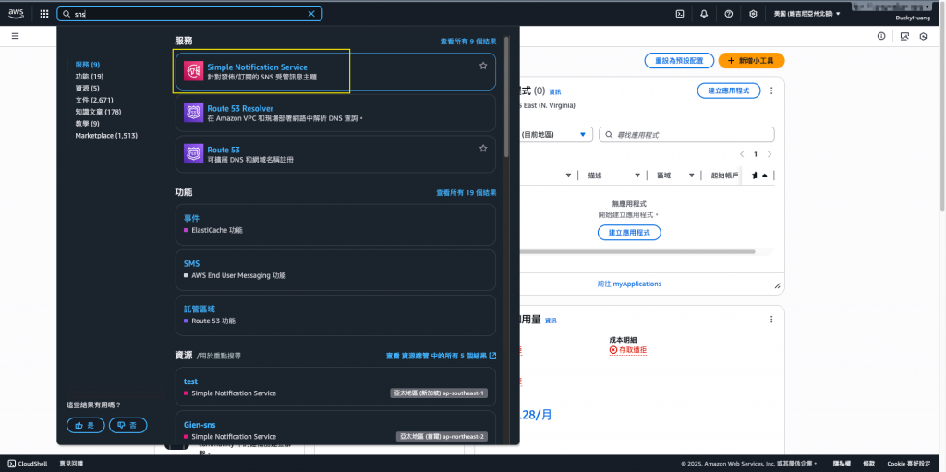View all 9 service results link

pyautogui.click(x=468, y=42)
